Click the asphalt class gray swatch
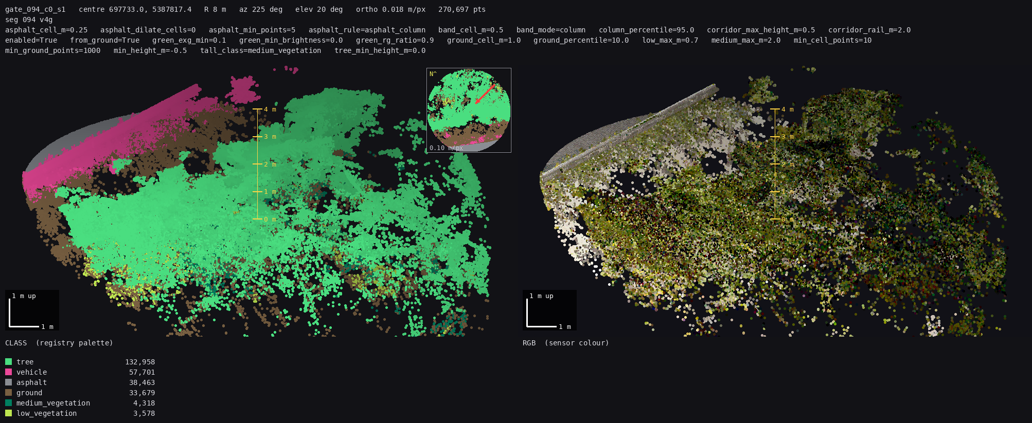This screenshot has width=1032, height=423. [8, 382]
